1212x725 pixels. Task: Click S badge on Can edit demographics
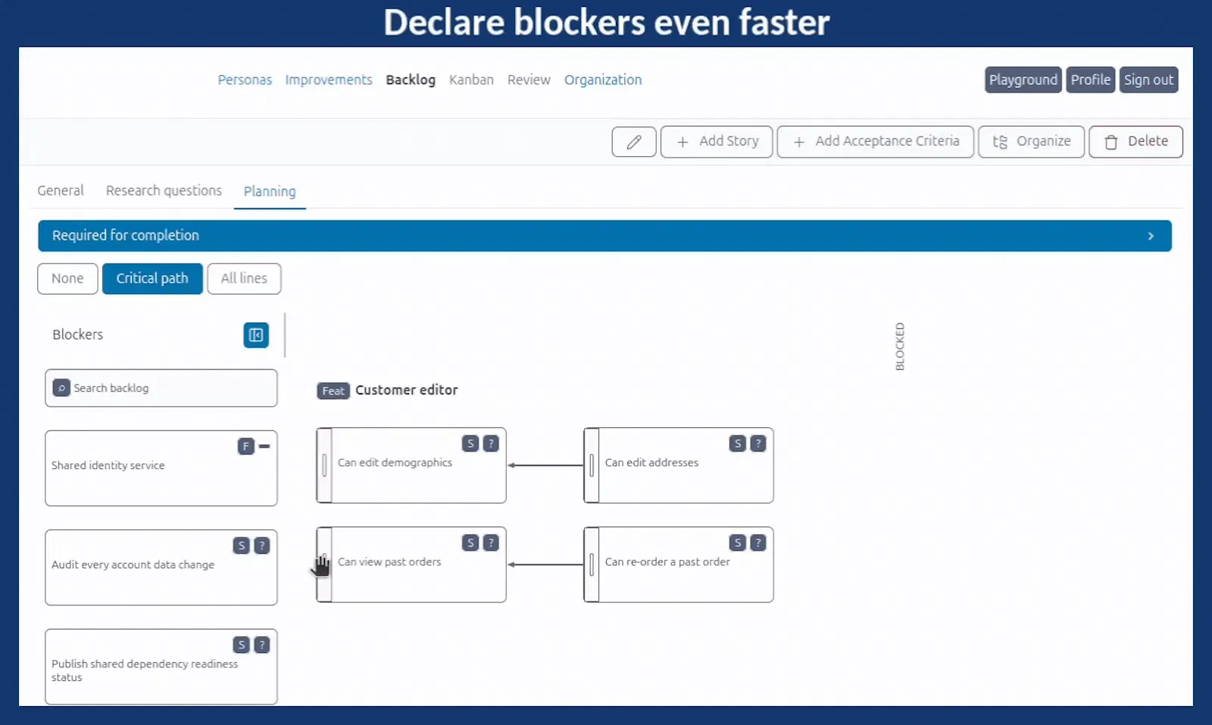tap(470, 443)
